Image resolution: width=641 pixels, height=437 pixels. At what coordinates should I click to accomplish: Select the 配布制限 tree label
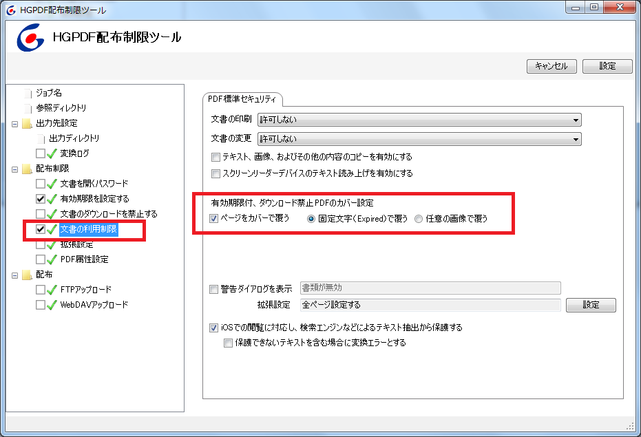[x=52, y=169]
